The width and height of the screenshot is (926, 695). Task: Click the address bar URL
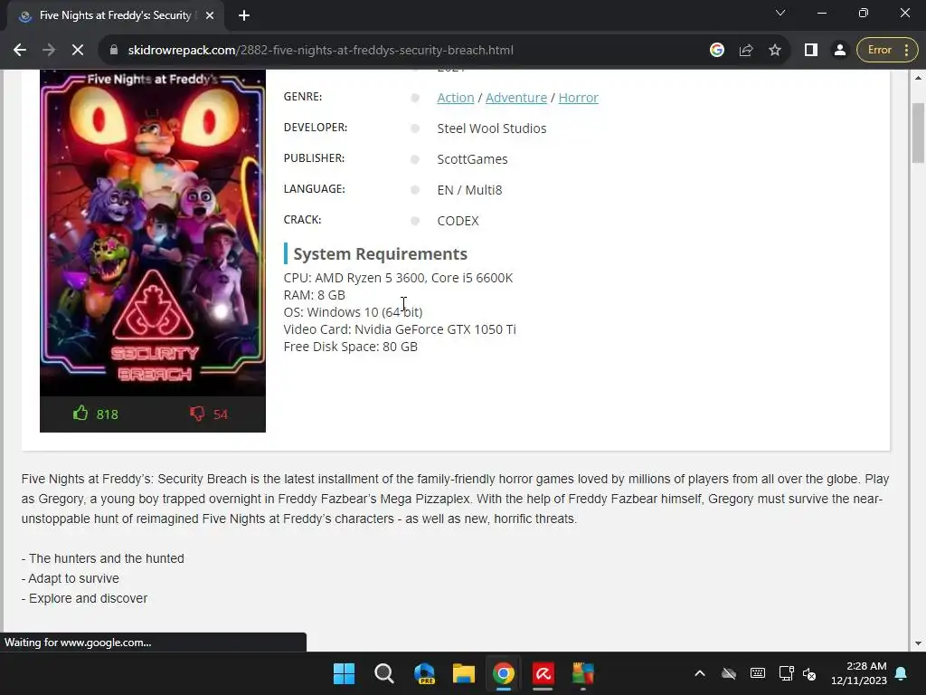[321, 51]
